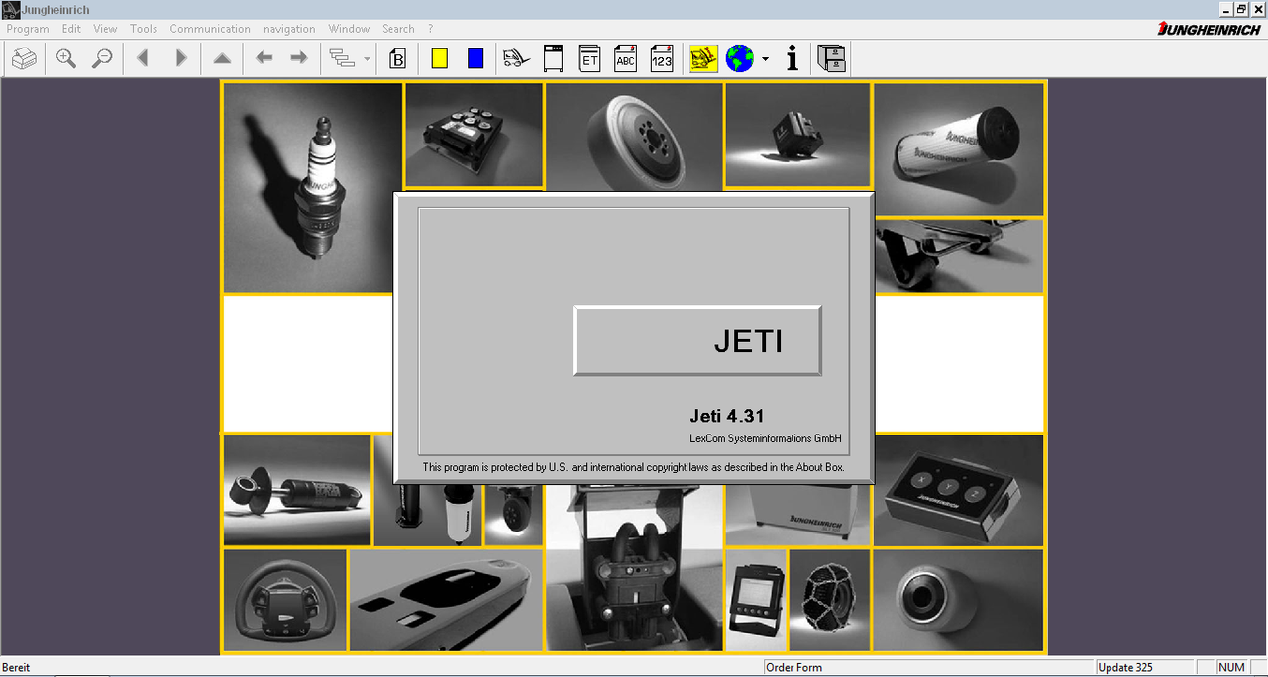Open the Window menu
Image resolution: width=1268 pixels, height=677 pixels.
point(349,29)
